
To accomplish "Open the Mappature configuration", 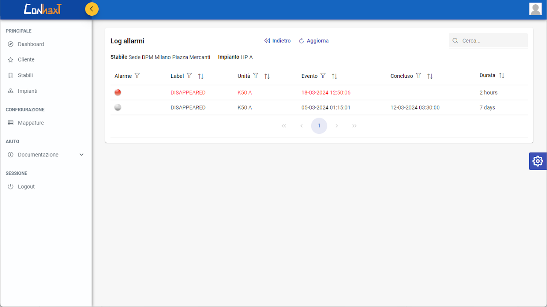I will [31, 123].
